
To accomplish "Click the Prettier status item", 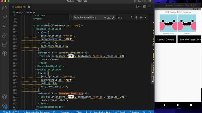I will (x=134, y=112).
